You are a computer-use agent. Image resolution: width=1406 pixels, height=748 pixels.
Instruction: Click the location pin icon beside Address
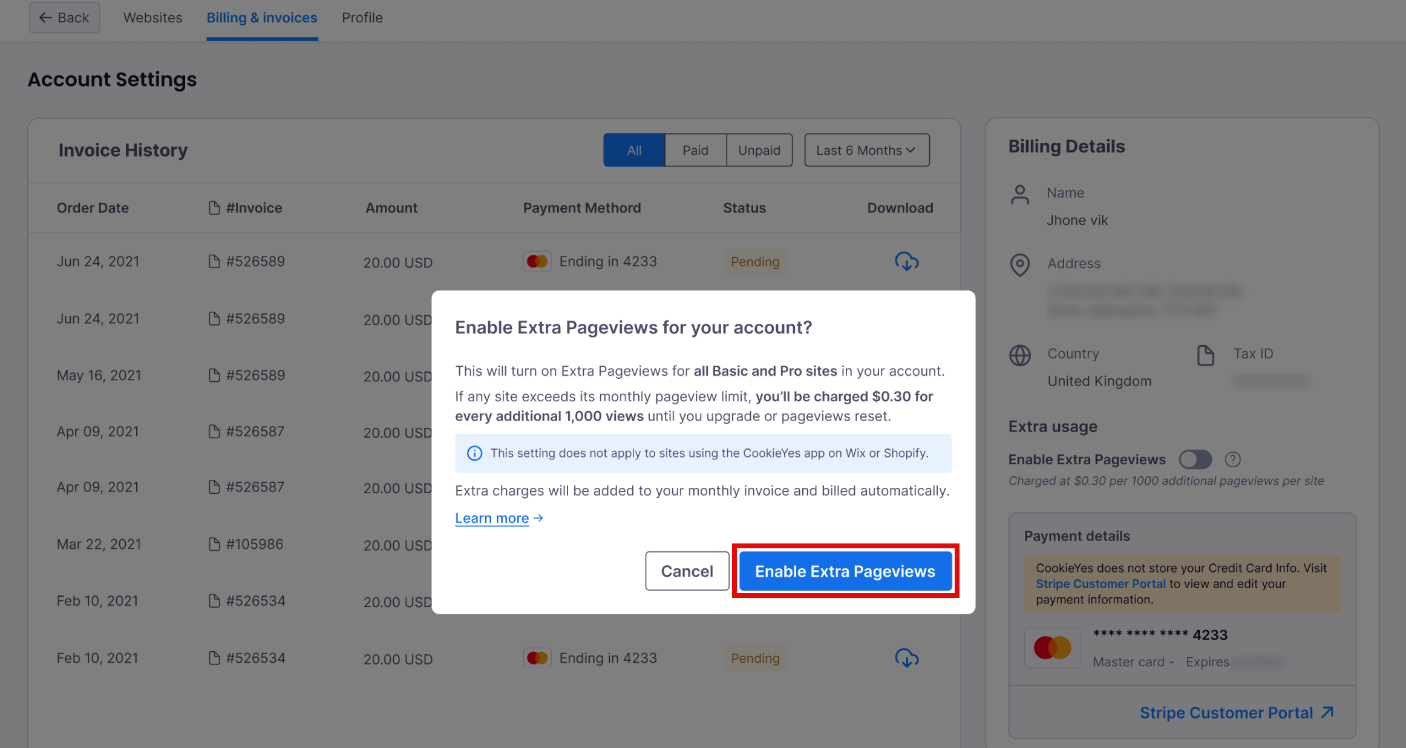point(1020,265)
